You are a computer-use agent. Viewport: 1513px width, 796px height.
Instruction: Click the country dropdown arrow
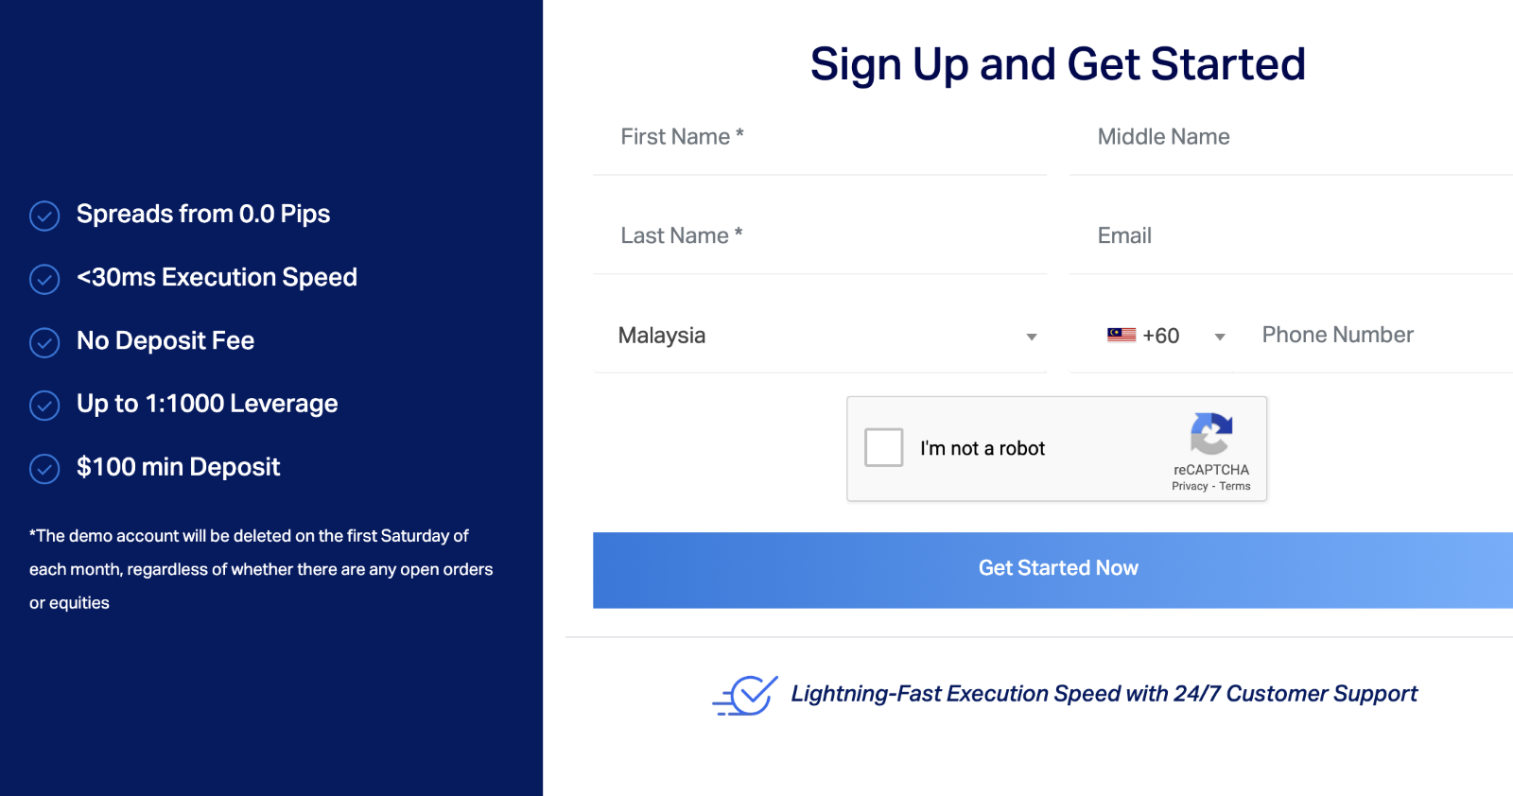[x=1032, y=337]
